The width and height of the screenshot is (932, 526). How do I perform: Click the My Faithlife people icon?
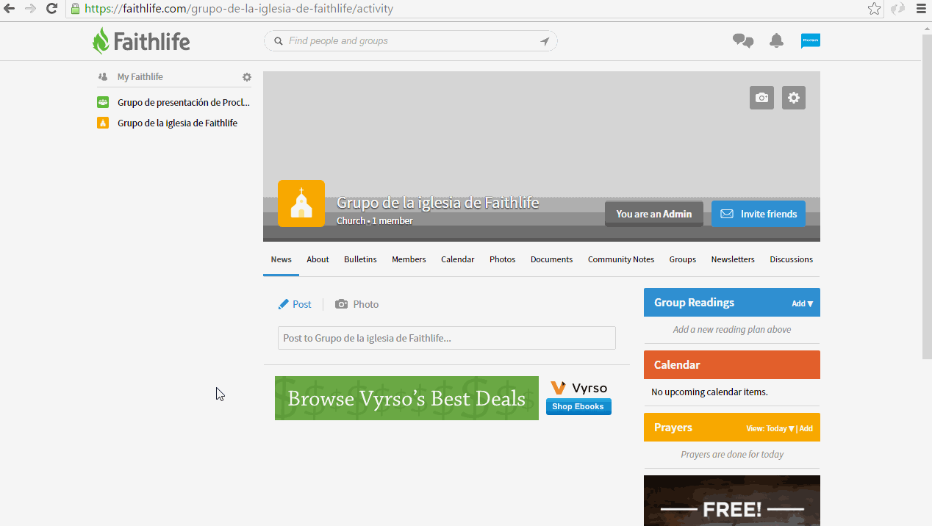[103, 76]
